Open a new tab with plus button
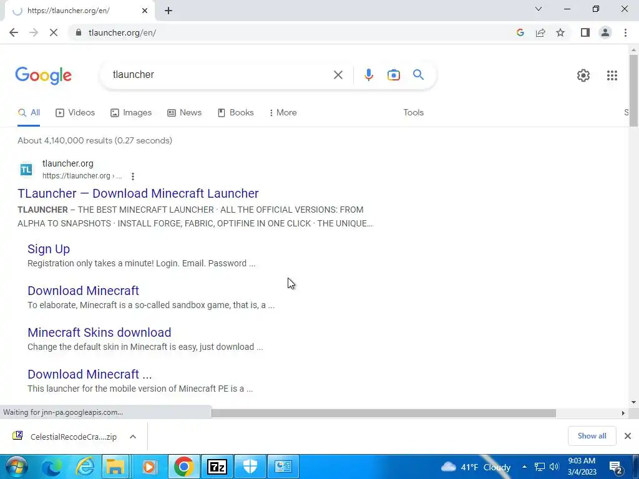Screen dimensions: 639x479 [x=168, y=11]
